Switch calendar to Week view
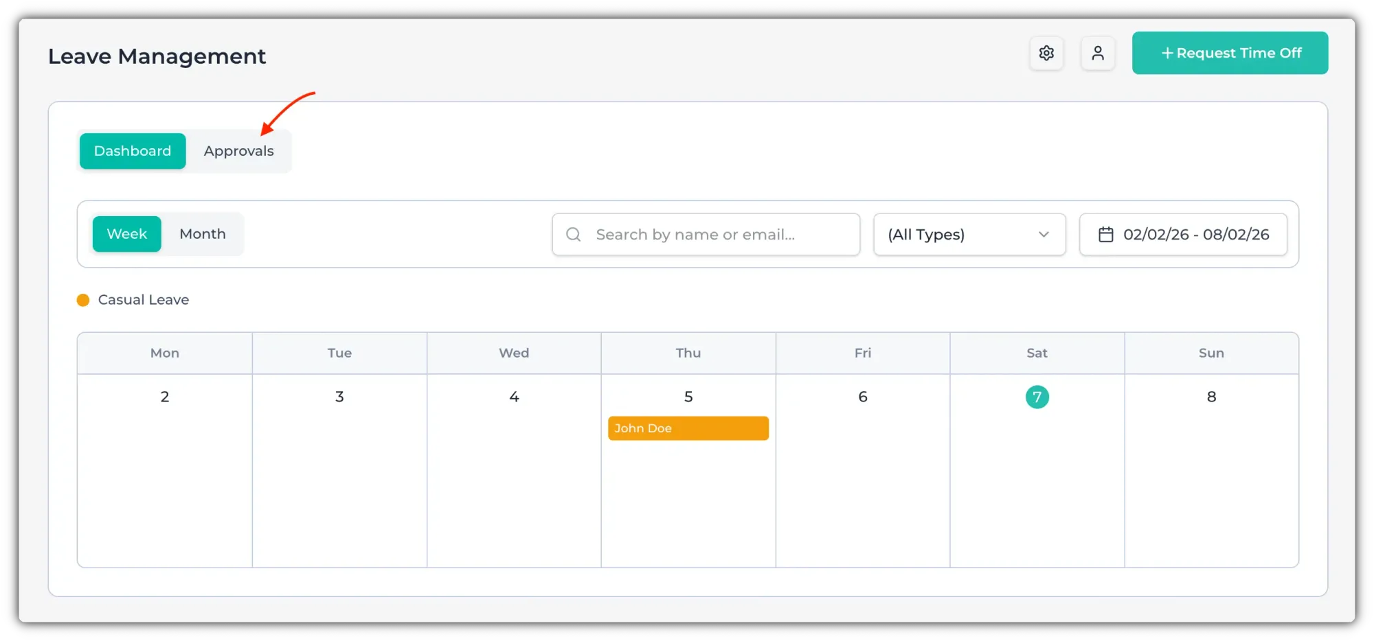The image size is (1374, 641). [127, 234]
